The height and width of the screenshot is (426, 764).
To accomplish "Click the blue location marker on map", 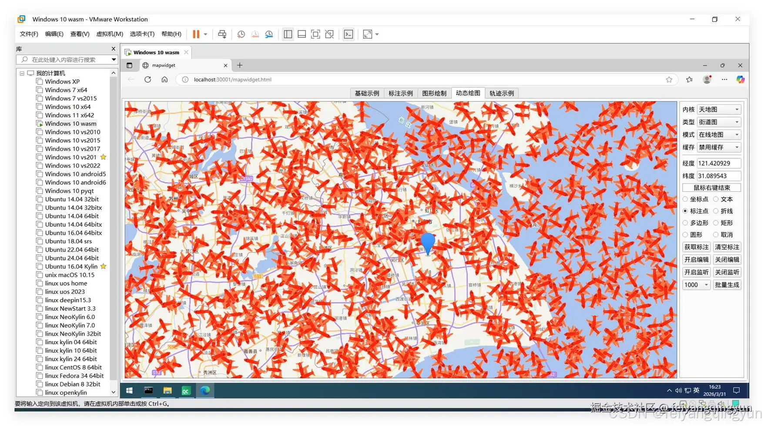I will pyautogui.click(x=428, y=244).
